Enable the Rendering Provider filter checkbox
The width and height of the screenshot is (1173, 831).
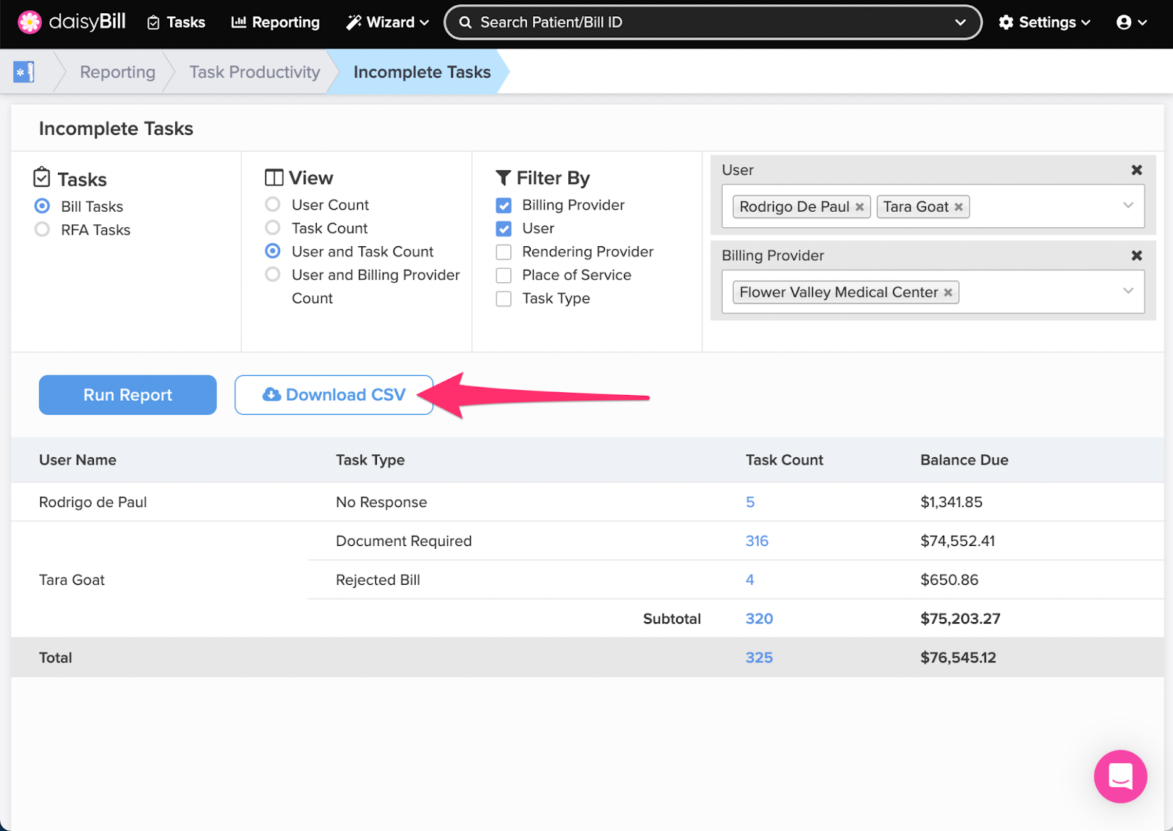click(x=504, y=253)
